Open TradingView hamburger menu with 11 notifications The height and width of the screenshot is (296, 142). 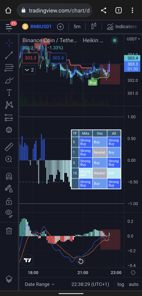coord(9,27)
